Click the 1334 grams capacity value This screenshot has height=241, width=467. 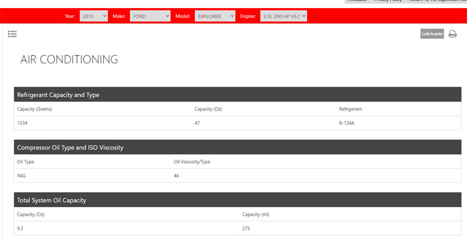(x=23, y=123)
